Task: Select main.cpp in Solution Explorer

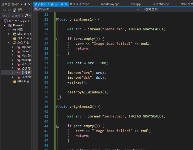Action: (x=26, y=51)
